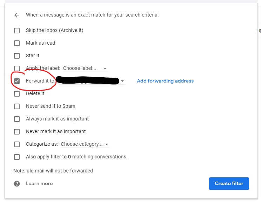This screenshot has height=203, width=261.
Task: Enable Skip the Inbox checkbox
Action: pos(17,31)
